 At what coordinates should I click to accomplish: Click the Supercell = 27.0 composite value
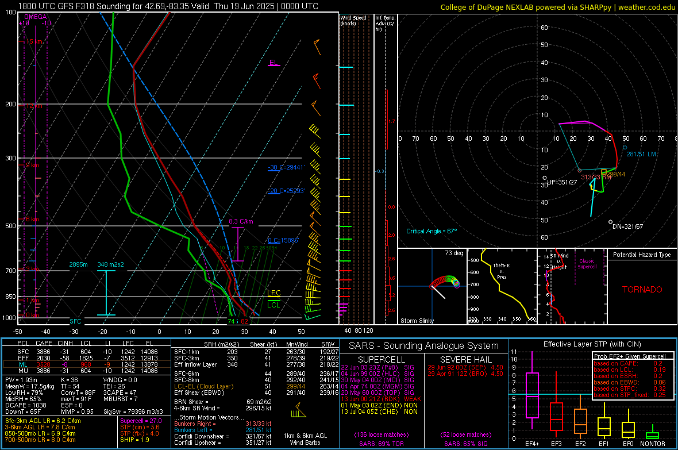click(x=141, y=421)
